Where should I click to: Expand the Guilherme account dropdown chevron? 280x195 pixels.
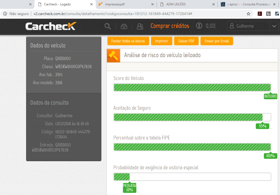(x=274, y=26)
